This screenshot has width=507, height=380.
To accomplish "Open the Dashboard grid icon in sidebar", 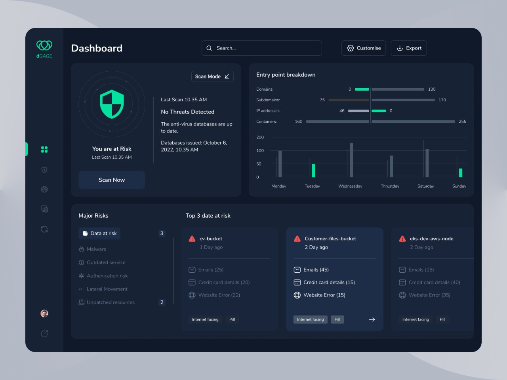I will [44, 149].
